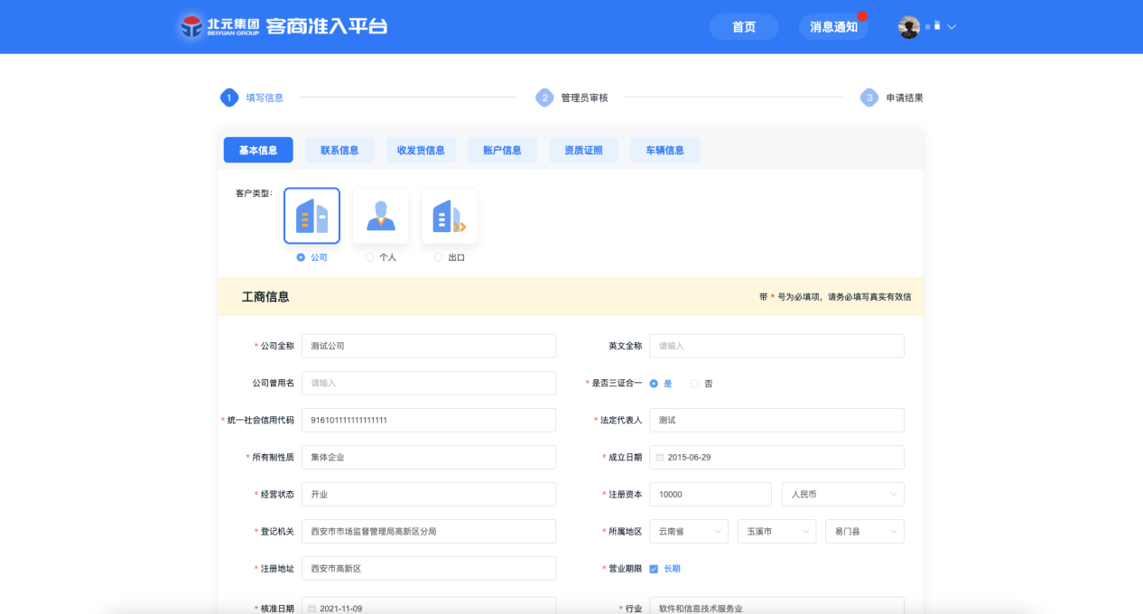The height and width of the screenshot is (614, 1143).
Task: Select the company building customer type icon
Action: [x=311, y=216]
